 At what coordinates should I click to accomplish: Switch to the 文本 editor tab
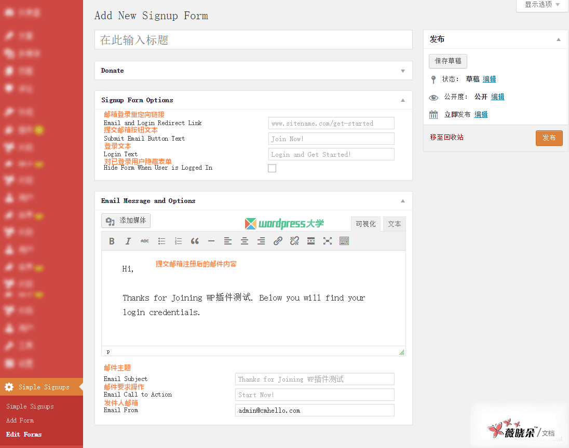395,224
